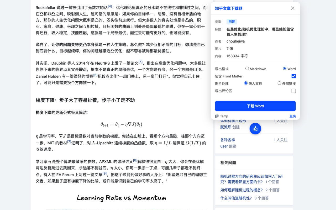Open the Dauphin NeurIPS paper citation [5]
336x210 pixels.
[x=140, y=62]
